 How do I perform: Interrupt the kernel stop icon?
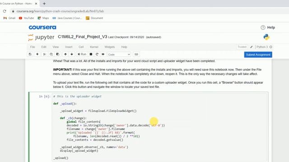pyautogui.click(x=91, y=54)
